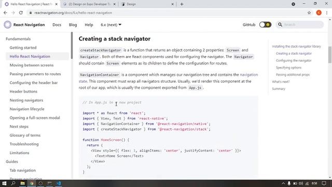Click the media recording indicator icon
Screen dimensions: 332x187
coord(293,4)
